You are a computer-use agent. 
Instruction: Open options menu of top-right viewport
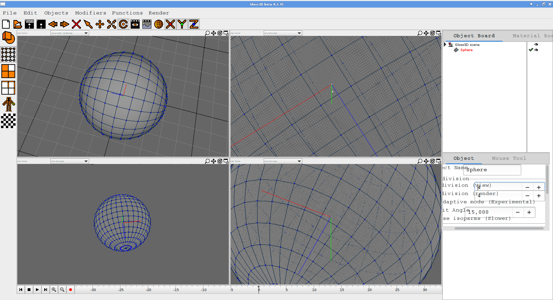[235, 33]
